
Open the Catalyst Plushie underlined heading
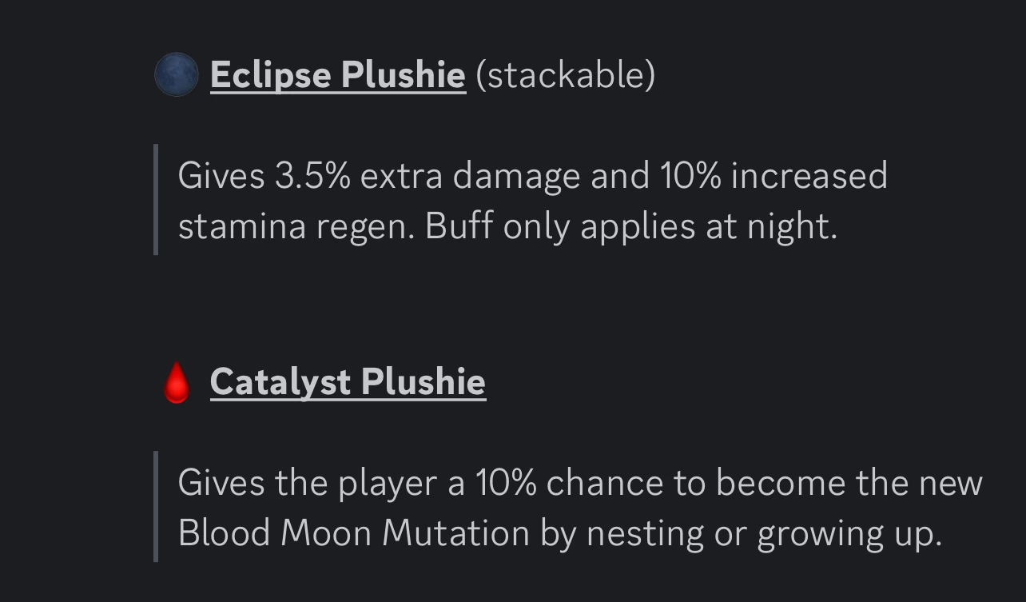click(x=348, y=381)
